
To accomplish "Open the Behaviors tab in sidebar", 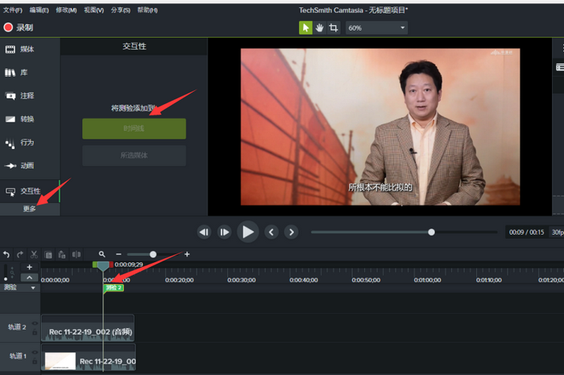I will (20, 143).
